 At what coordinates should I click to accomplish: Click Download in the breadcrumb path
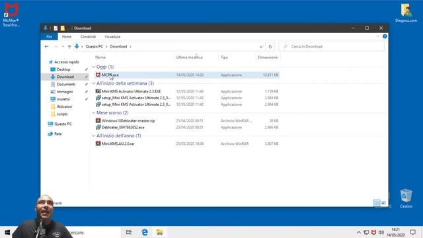click(x=118, y=46)
